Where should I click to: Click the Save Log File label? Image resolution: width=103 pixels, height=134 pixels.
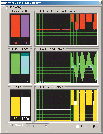click(89, 127)
